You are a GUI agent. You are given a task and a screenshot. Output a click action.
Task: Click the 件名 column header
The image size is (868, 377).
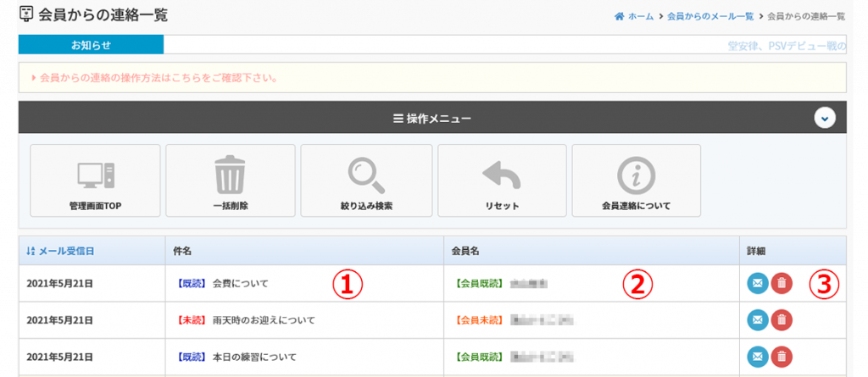(x=182, y=251)
